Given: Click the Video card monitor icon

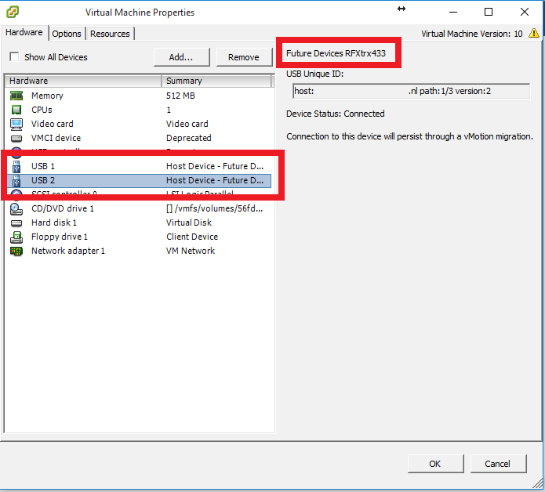Looking at the screenshot, I should (x=16, y=124).
